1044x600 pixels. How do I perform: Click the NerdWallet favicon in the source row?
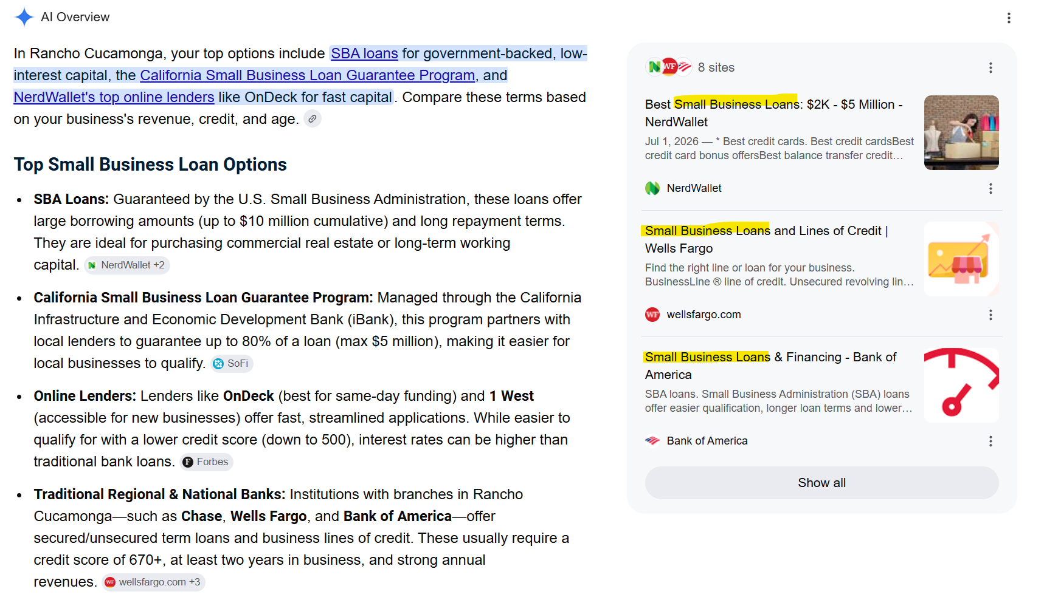click(652, 188)
